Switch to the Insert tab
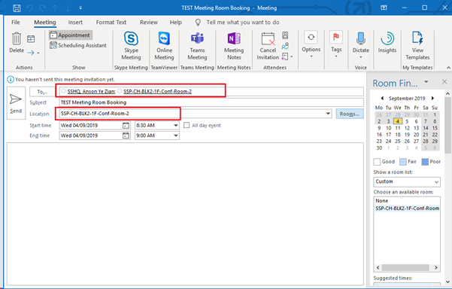Screen dimensions: 452x289 (75, 23)
